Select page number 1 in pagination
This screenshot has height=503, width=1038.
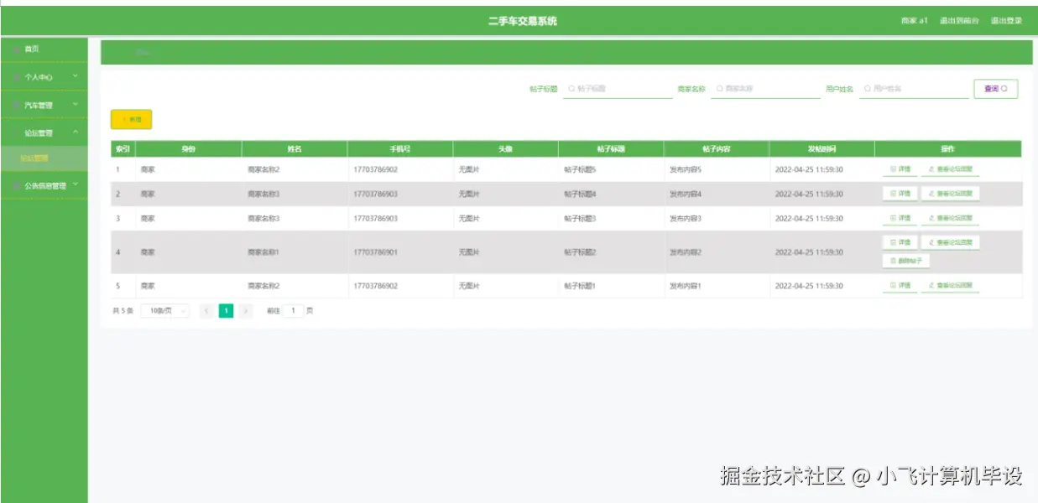tap(226, 311)
